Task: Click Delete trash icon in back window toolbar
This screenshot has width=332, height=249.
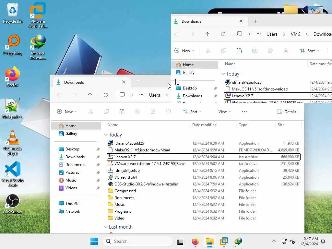Action: click(x=286, y=51)
